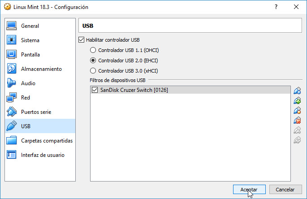Open the Red network settings

click(x=26, y=98)
